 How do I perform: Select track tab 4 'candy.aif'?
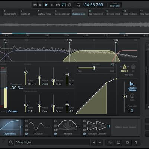click(28, 13)
